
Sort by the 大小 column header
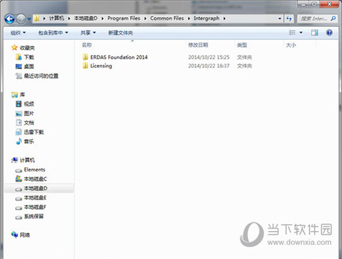(291, 45)
